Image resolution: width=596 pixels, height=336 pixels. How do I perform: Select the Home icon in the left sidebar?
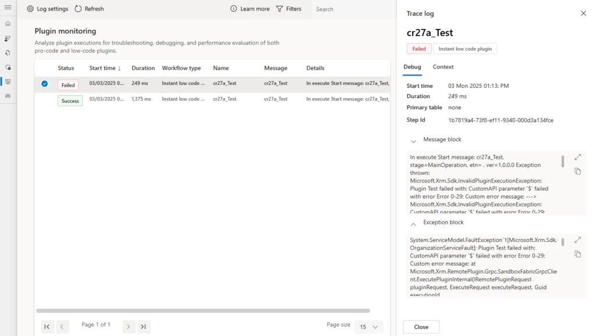pos(8,23)
